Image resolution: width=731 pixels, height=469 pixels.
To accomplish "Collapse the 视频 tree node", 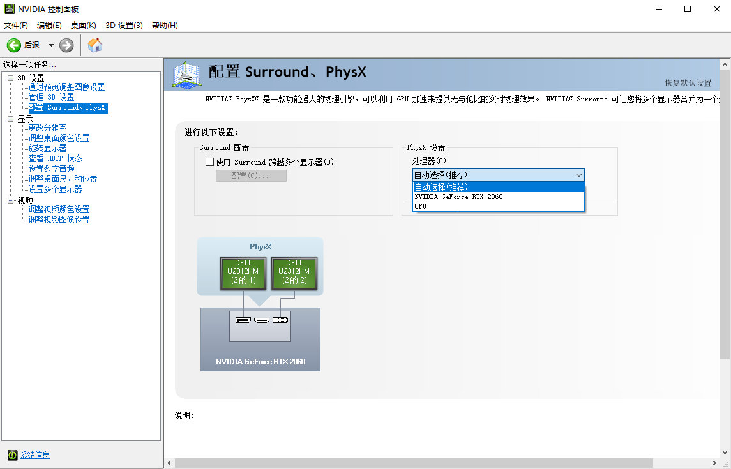I will 11,200.
